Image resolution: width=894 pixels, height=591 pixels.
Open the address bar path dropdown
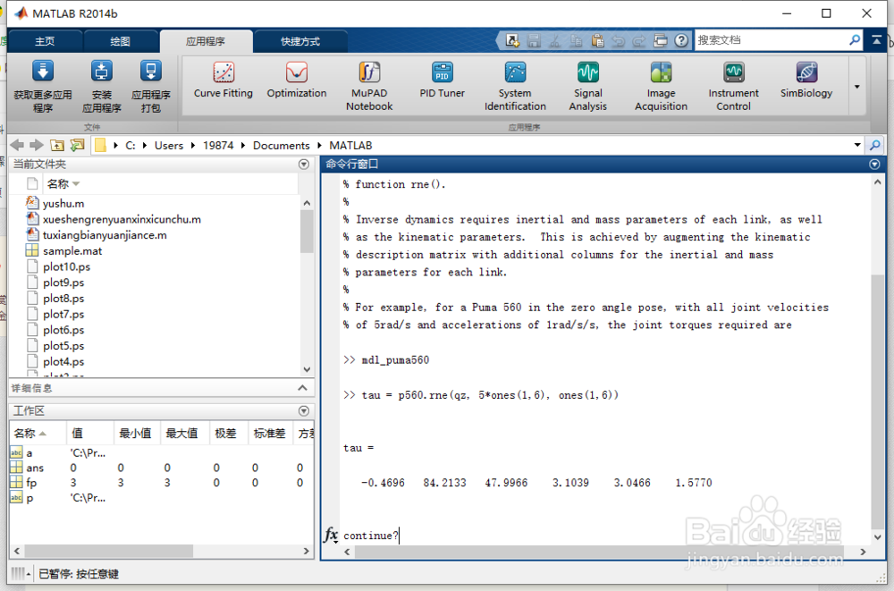(857, 145)
